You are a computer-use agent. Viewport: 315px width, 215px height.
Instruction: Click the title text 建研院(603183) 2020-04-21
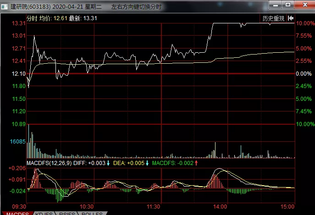click(47, 7)
